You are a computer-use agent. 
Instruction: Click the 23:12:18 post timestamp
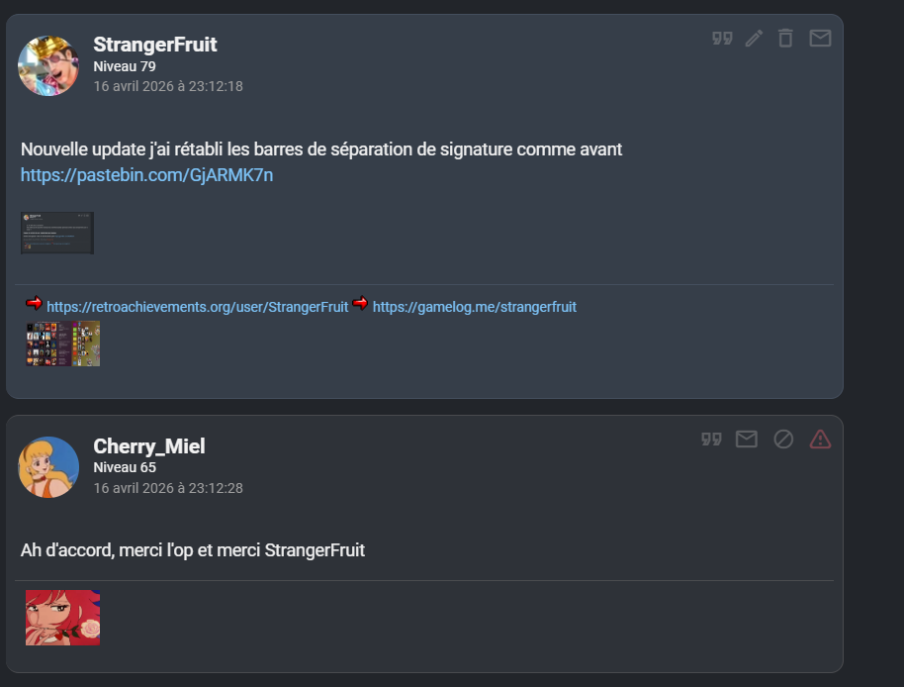[x=168, y=86]
